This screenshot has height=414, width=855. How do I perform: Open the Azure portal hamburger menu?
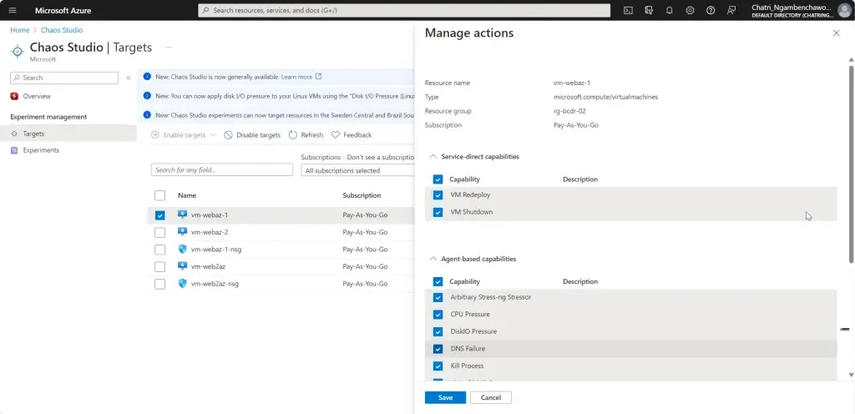(13, 10)
